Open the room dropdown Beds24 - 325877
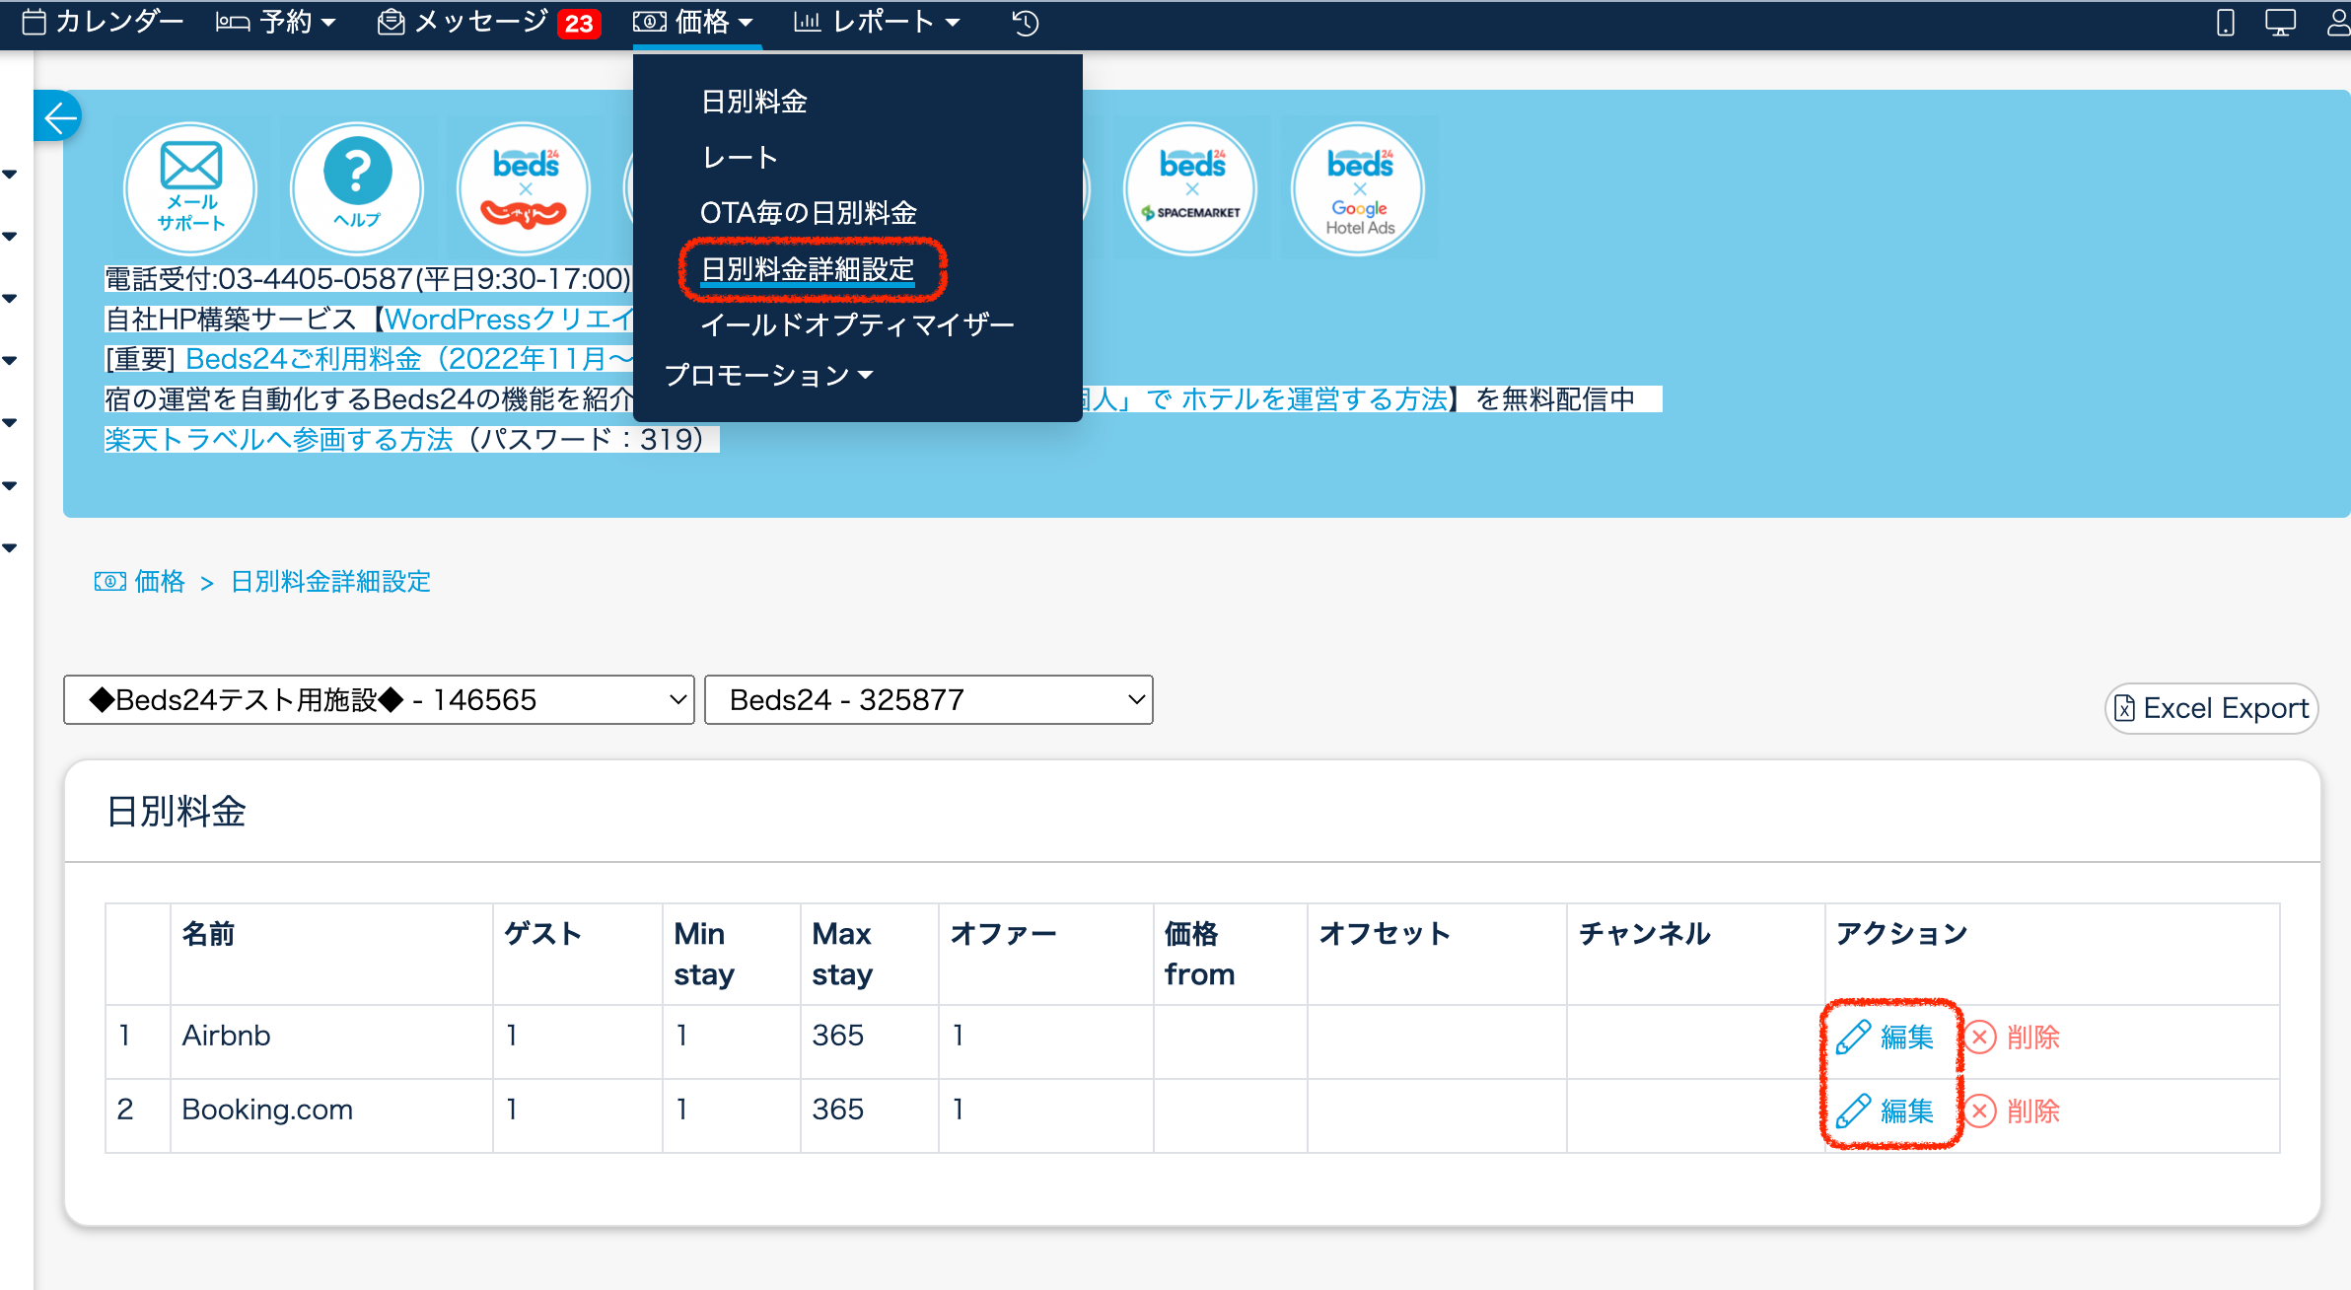 [928, 700]
